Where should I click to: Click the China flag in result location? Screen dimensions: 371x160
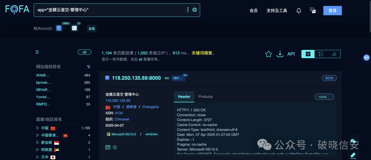(108, 107)
